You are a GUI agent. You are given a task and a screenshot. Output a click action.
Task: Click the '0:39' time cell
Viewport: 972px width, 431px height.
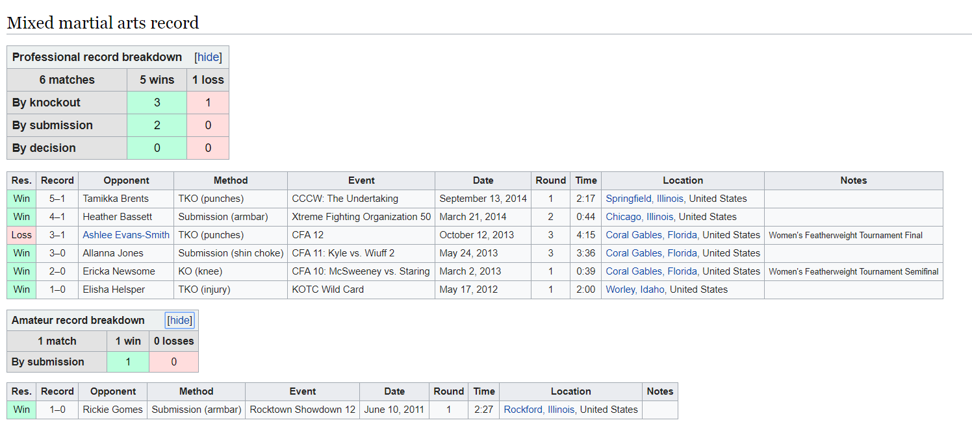586,271
